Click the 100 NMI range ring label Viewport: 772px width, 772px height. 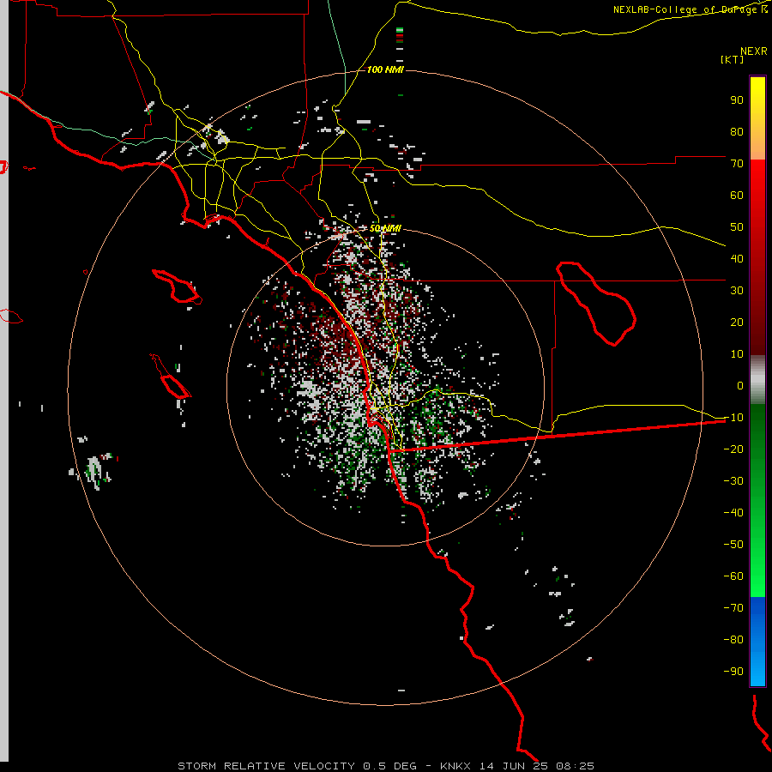click(x=385, y=70)
